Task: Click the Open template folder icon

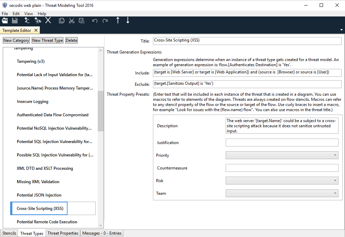Action: tap(5, 21)
